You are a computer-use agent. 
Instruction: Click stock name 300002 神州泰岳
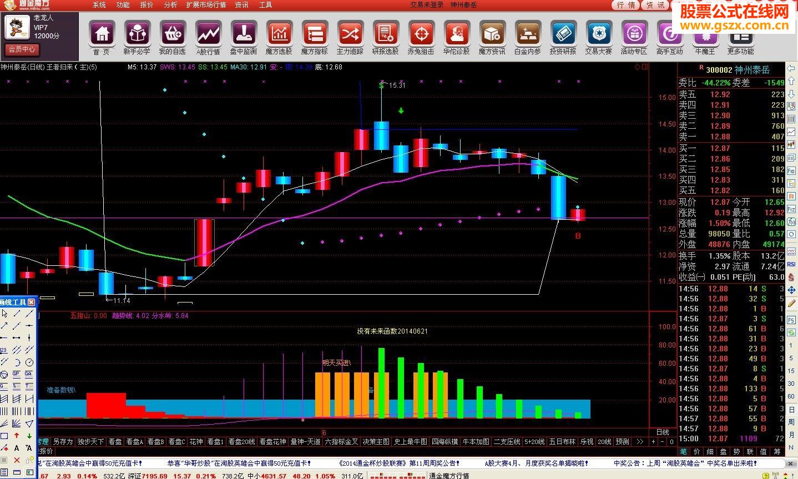tap(738, 69)
